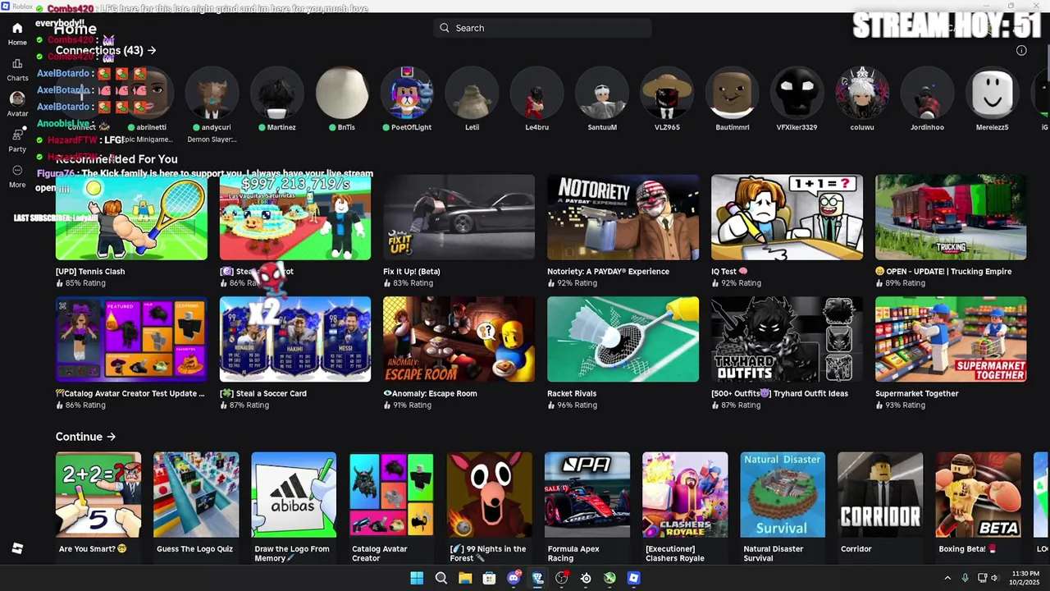Screen dimensions: 1050x591
Task: Open the Party section in the sidebar
Action: point(17,140)
